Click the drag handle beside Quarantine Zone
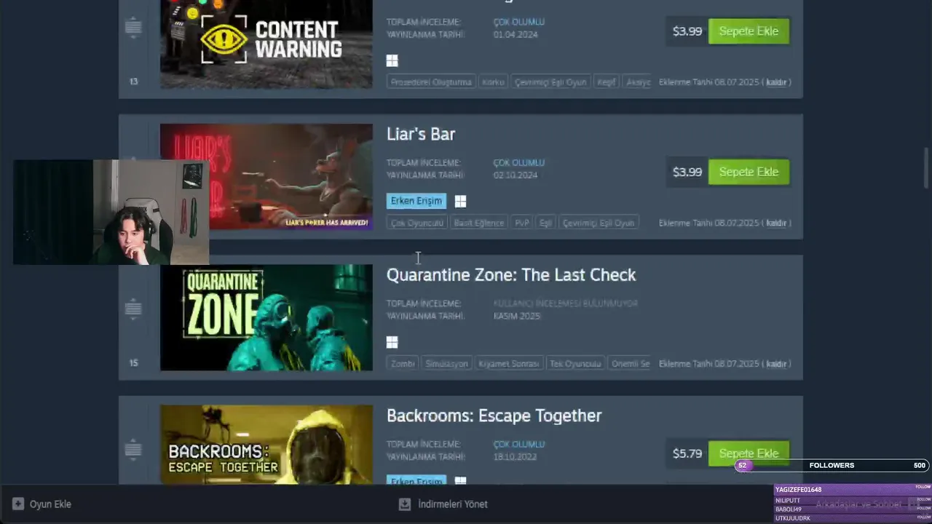The width and height of the screenshot is (932, 524). point(133,309)
